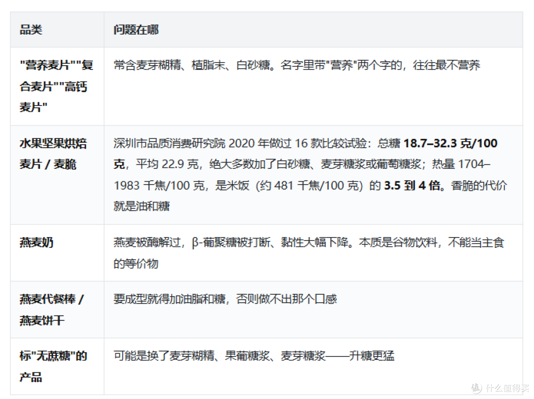Select the 燕麦代餐棒 / 燕麦饼干 category cell
Viewport: 534px width, 399px height.
[57, 310]
